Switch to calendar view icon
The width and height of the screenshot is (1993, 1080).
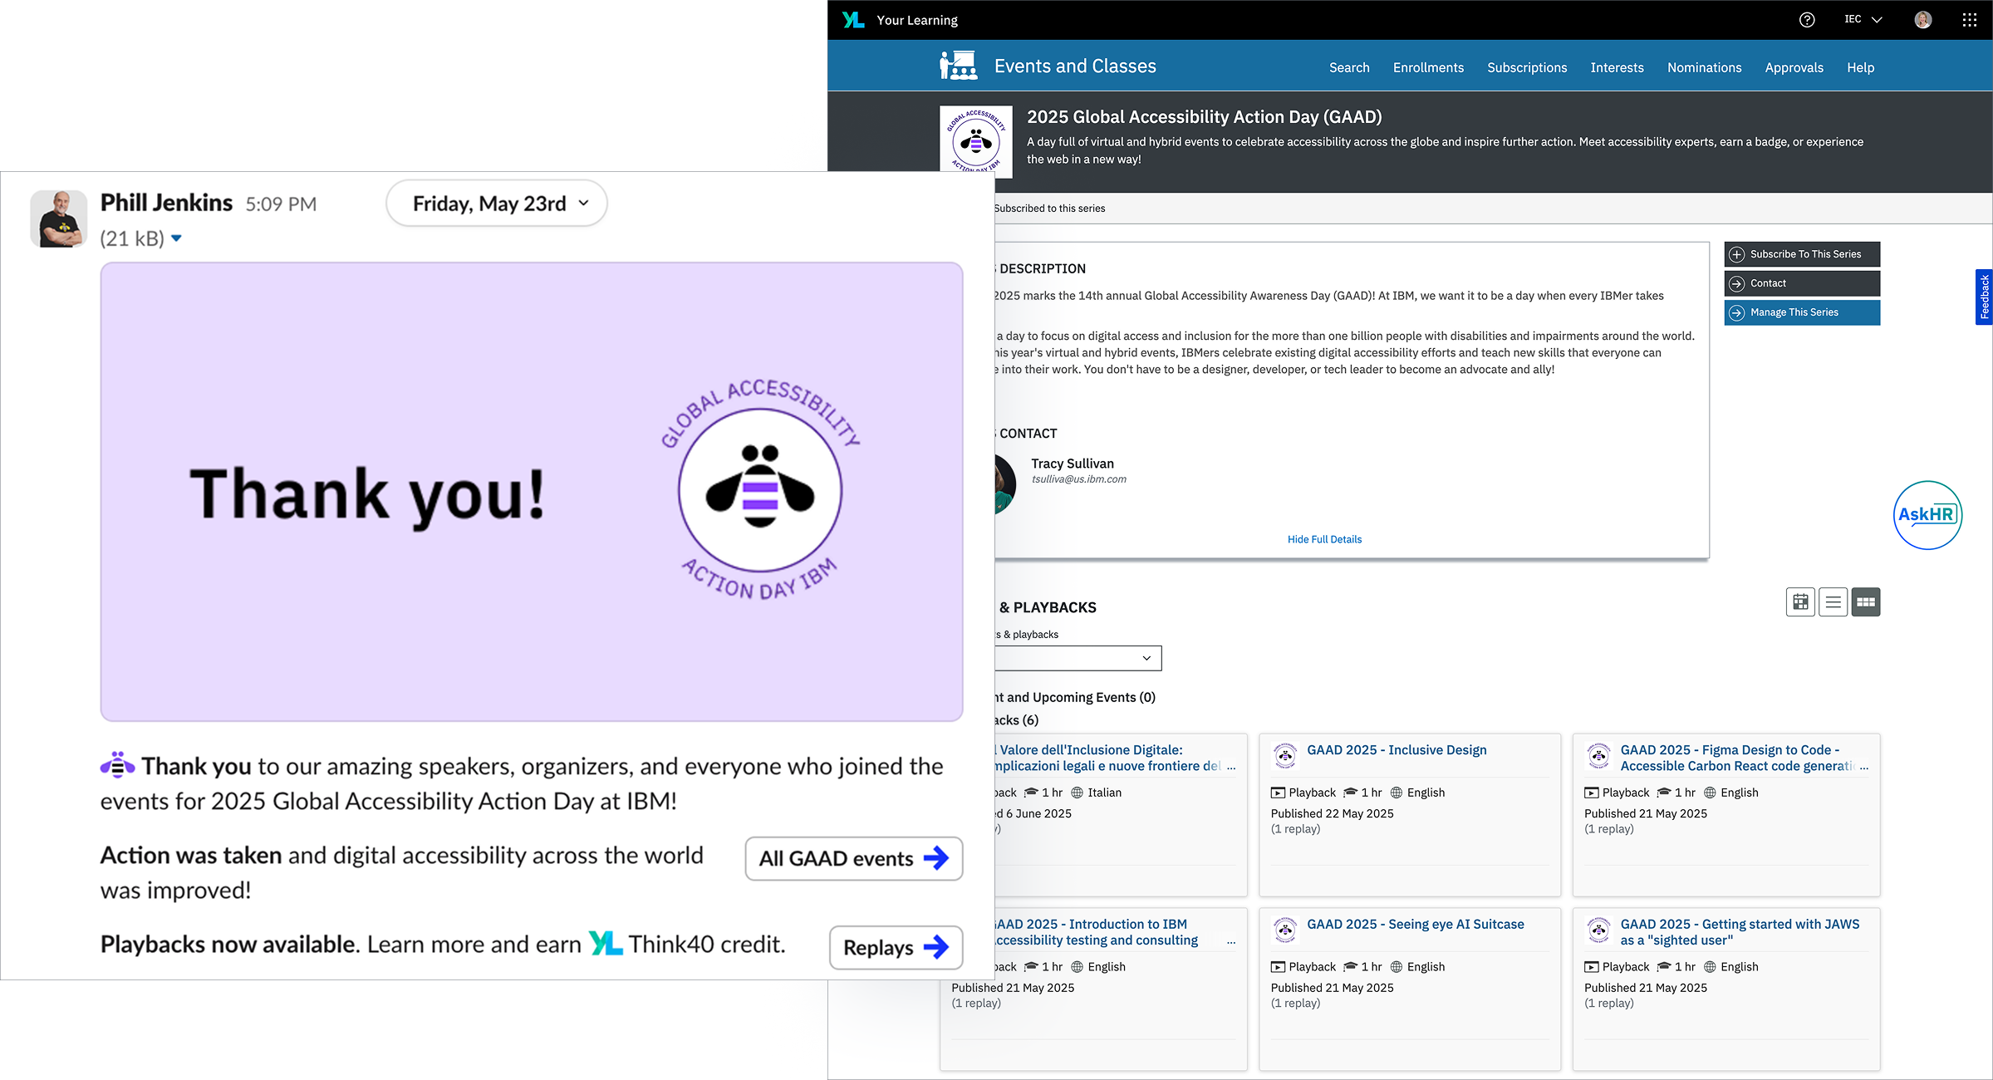[1800, 602]
